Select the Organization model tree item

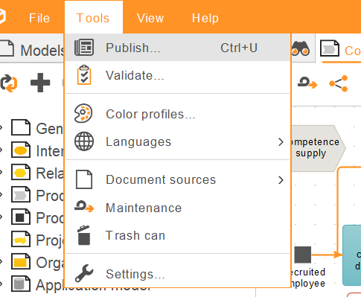(37, 262)
